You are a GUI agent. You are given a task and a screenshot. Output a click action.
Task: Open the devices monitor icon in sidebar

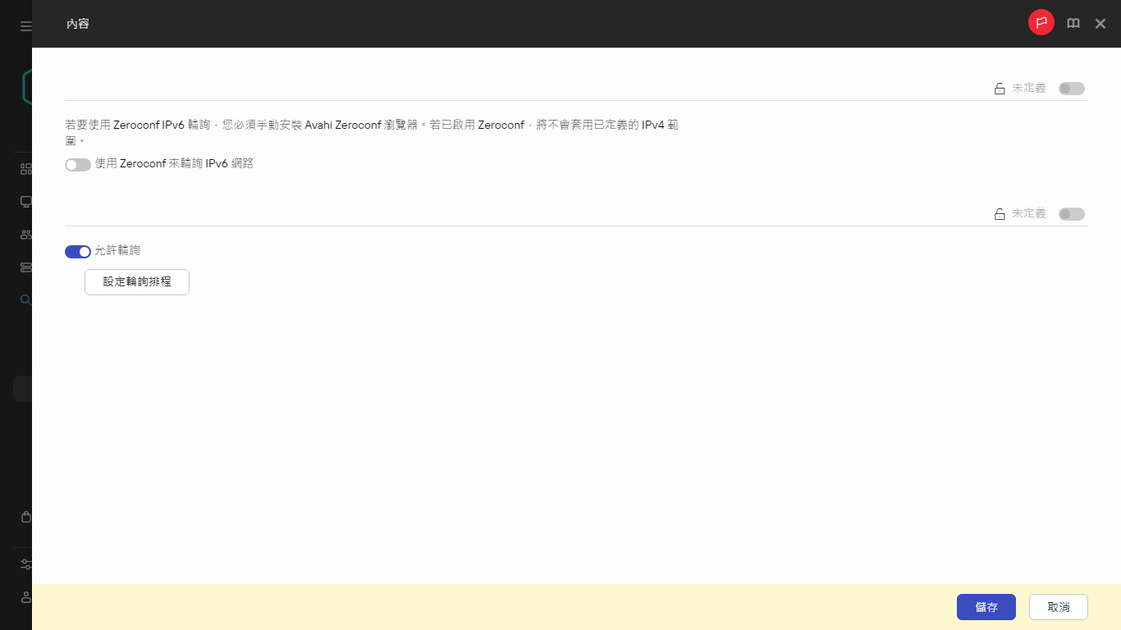25,201
